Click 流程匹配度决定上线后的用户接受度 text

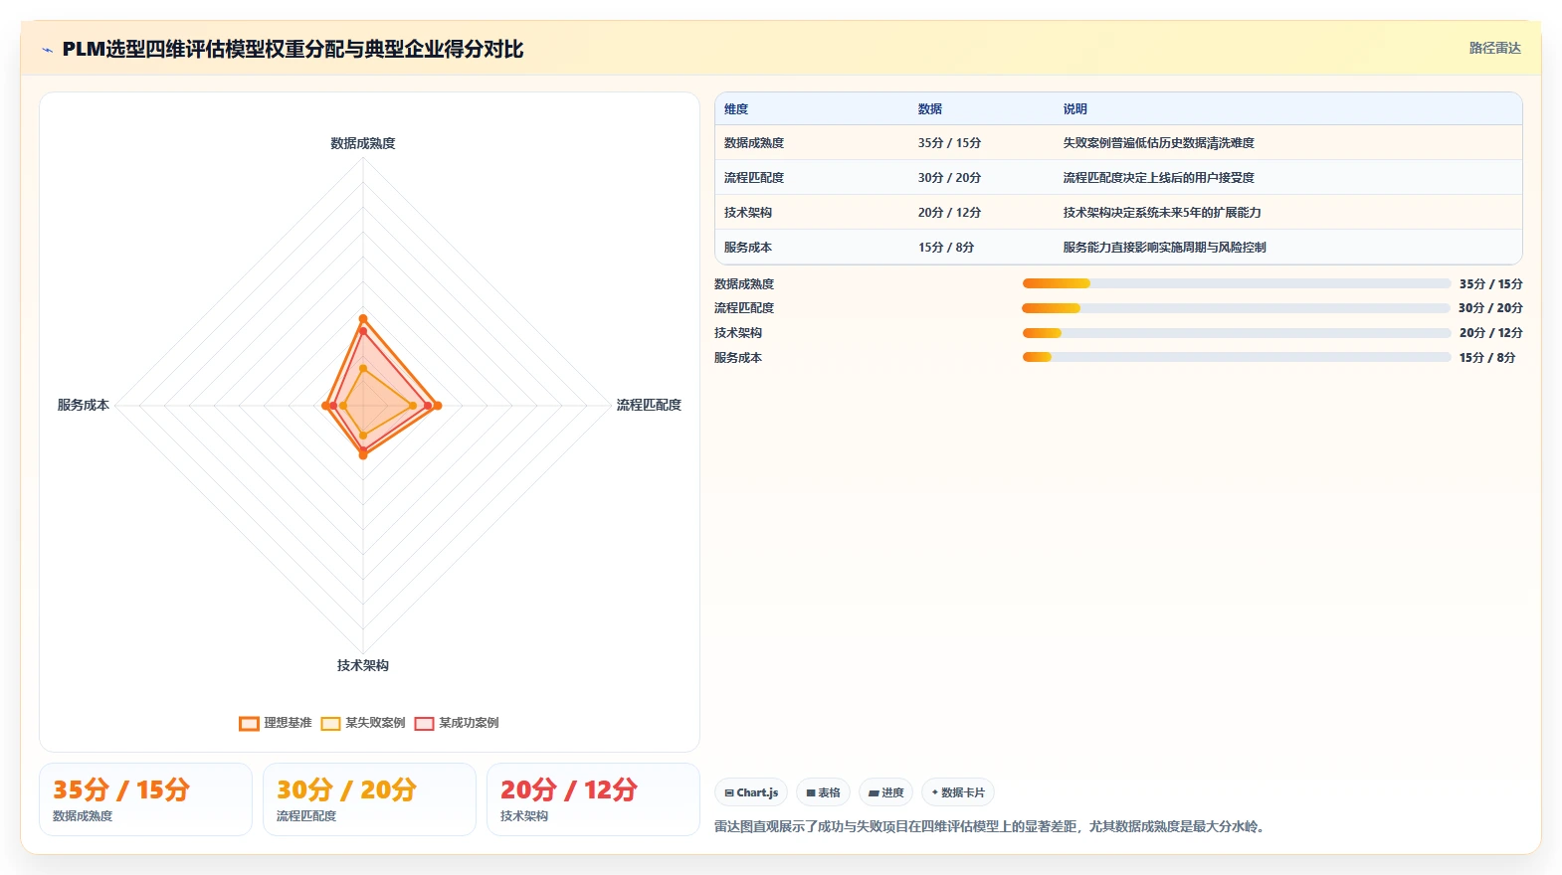pyautogui.click(x=1158, y=178)
